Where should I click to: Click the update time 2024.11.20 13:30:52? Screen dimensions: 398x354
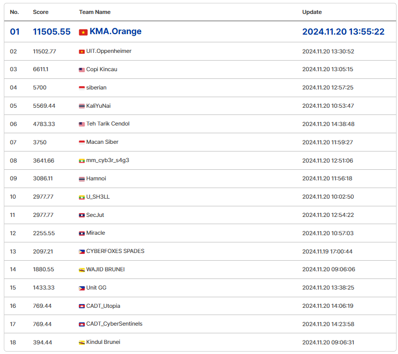(x=328, y=51)
